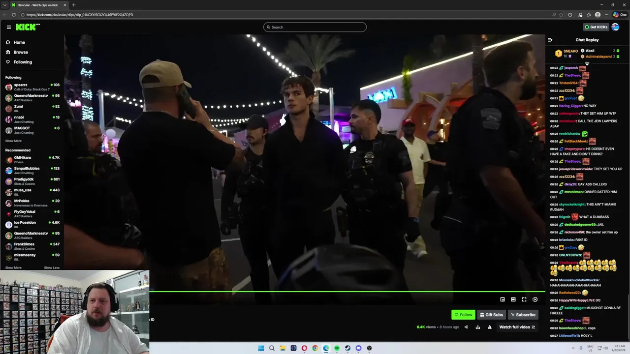
Task: Open browser settings and more menu
Action: pyautogui.click(x=606, y=15)
